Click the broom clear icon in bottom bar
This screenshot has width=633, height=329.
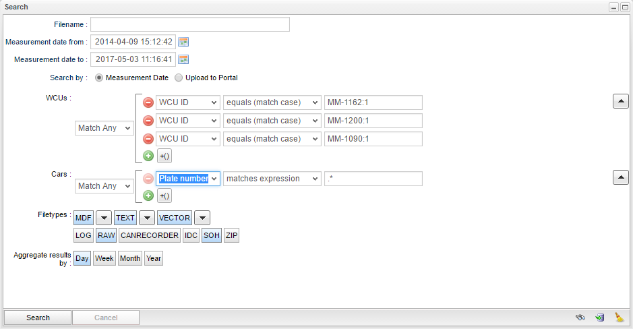(x=619, y=318)
